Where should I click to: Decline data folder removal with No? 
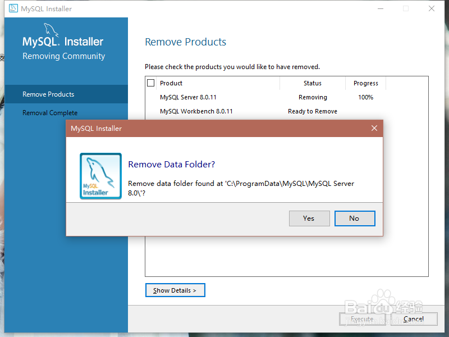pos(355,218)
